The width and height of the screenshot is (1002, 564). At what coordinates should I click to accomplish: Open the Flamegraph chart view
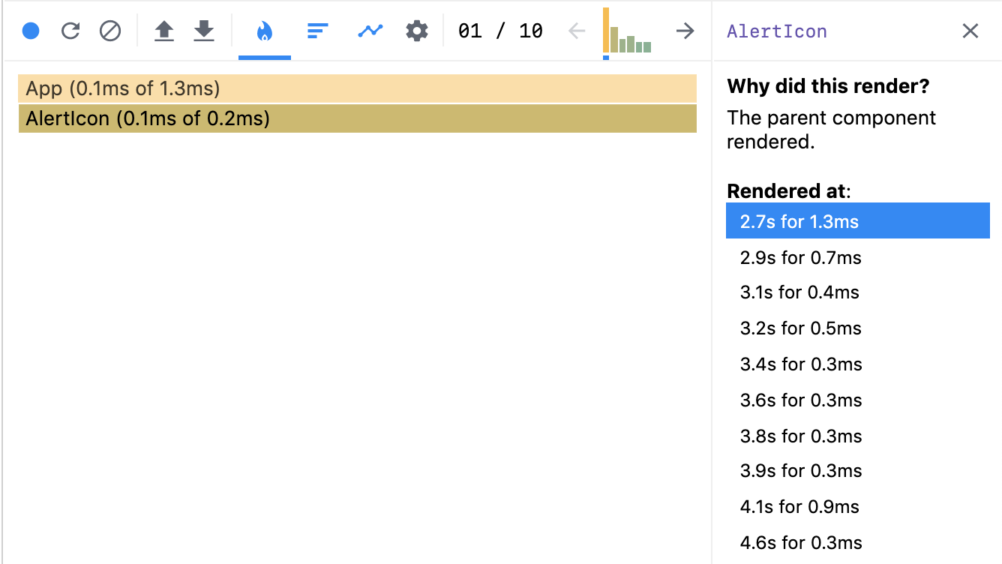[x=264, y=31]
